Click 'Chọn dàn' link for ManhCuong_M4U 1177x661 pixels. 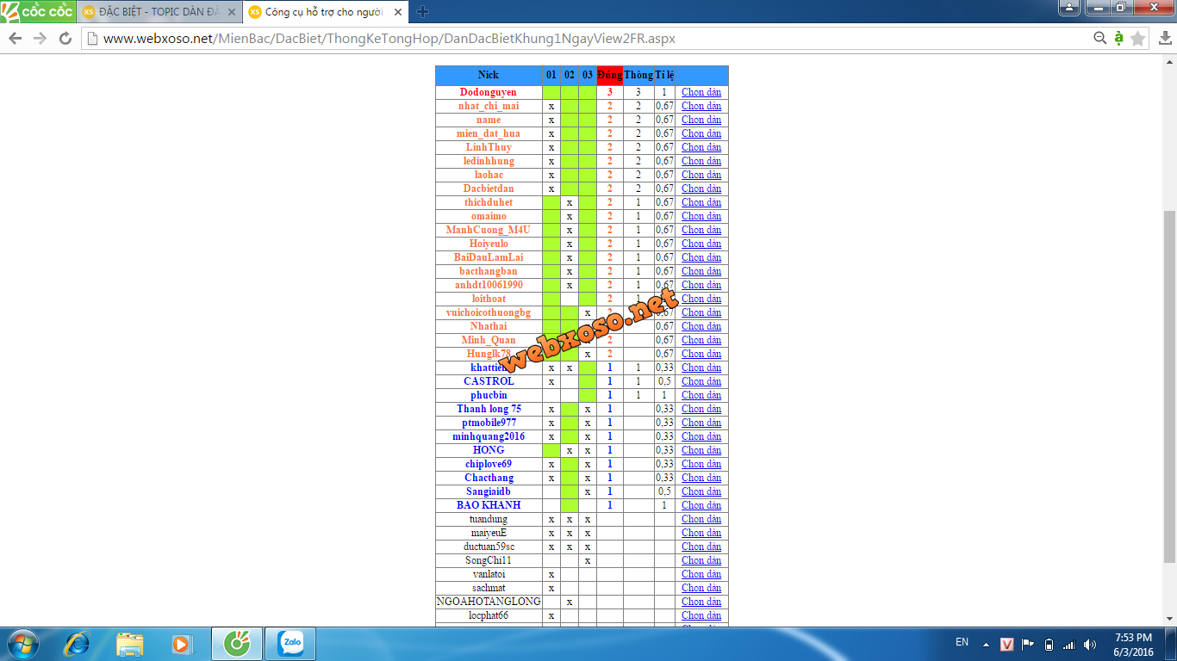pos(701,230)
